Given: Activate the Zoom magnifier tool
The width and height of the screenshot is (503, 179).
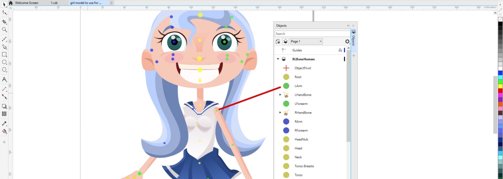Looking at the screenshot, I should click(4, 30).
